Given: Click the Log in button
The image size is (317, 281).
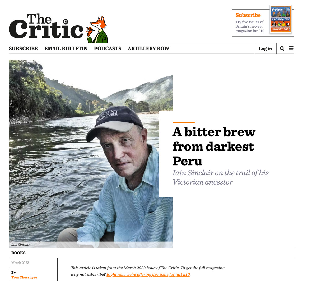Looking at the screenshot, I should tap(265, 49).
